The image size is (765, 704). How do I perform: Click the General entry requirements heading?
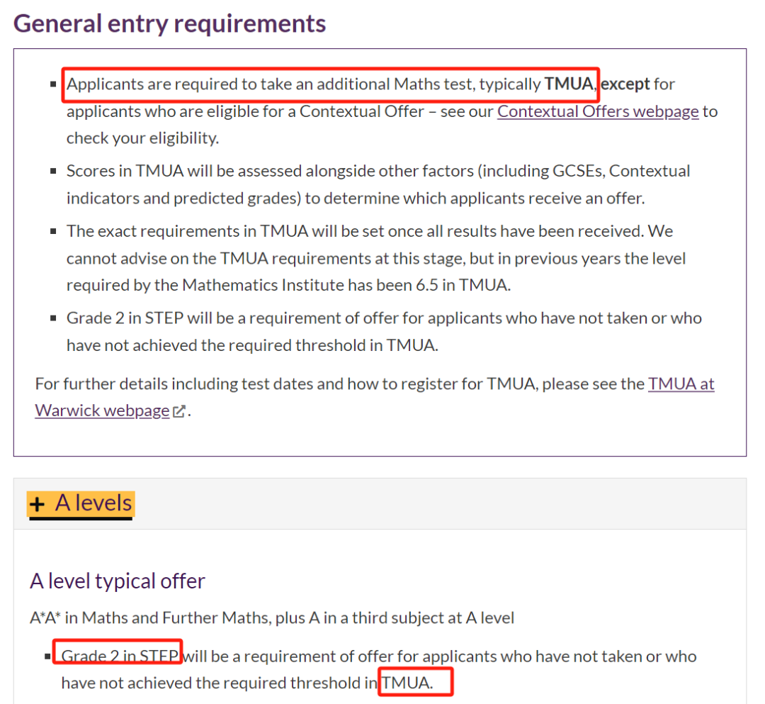click(169, 23)
